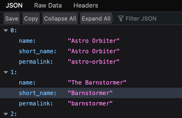
Task: Select the "astro-orbiter" permalink value
Action: pos(94,62)
